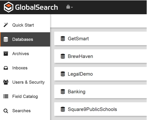The width and height of the screenshot is (147, 120).
Task: Open Square9PublicSchools database
Action: click(100, 109)
